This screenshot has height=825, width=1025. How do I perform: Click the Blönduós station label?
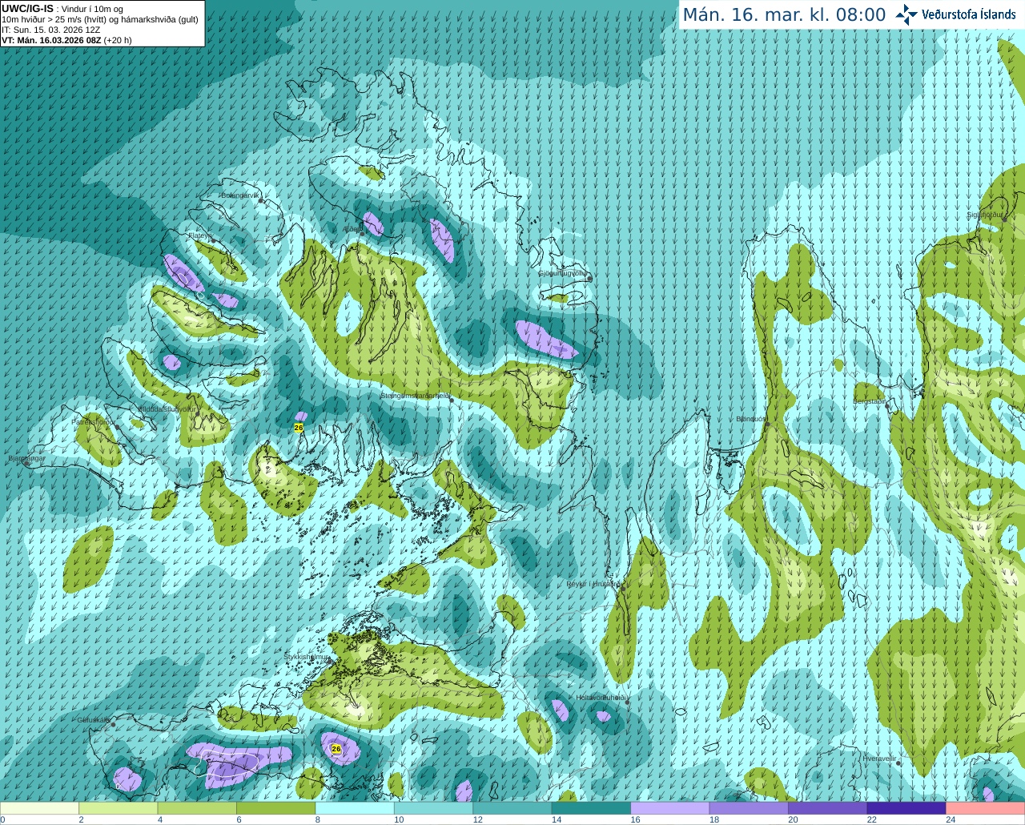click(x=751, y=419)
